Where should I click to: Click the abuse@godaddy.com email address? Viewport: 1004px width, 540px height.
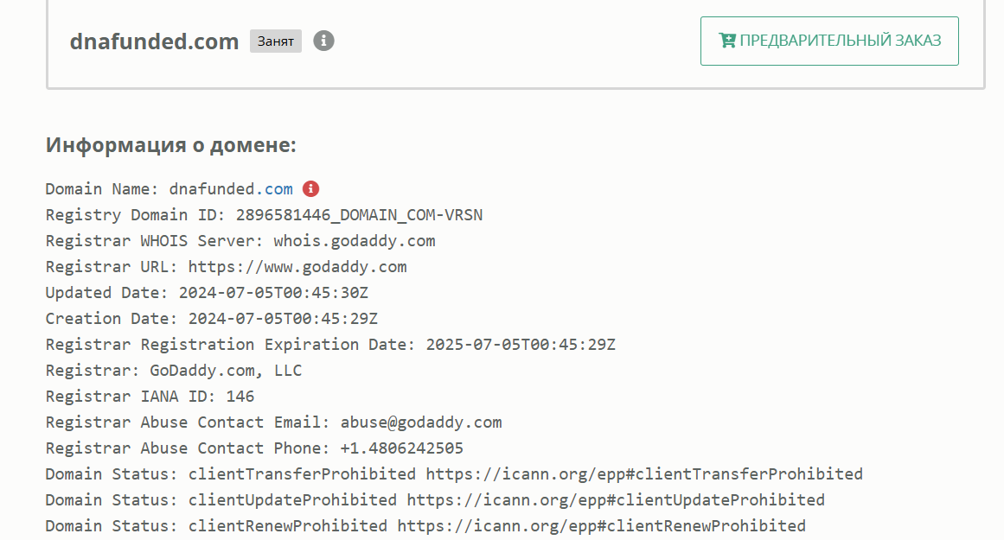[x=420, y=422]
